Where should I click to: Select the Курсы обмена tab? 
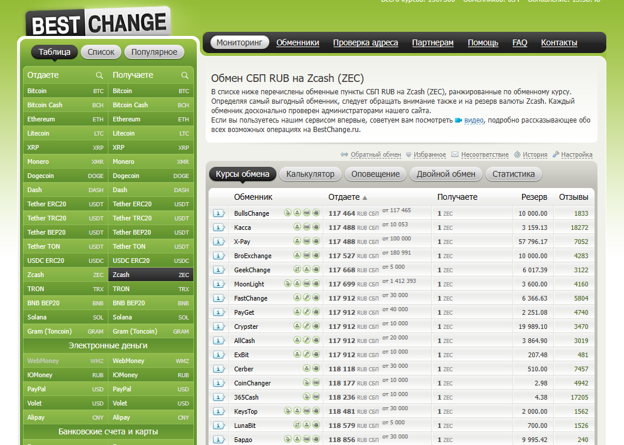coord(242,174)
